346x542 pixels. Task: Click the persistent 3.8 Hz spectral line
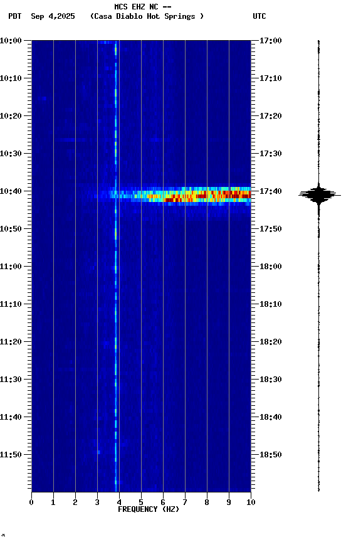pos(116,266)
